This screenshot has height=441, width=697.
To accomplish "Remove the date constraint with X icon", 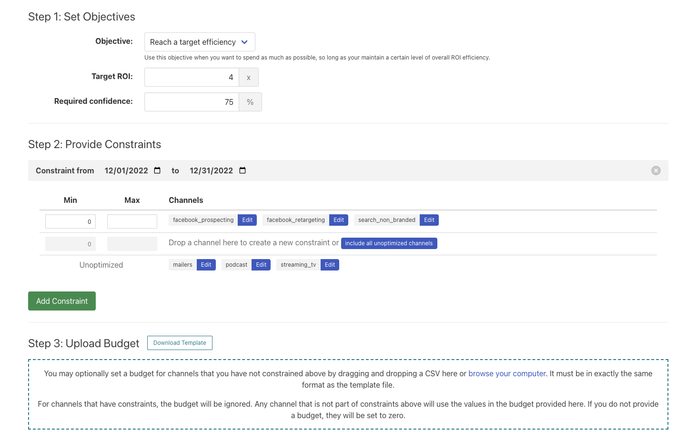I will [x=656, y=170].
